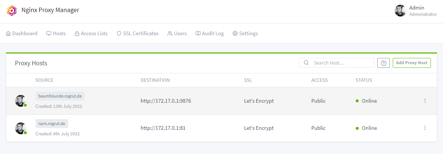Click avatar beside baumfreunde.rogrut.de host
The height and width of the screenshot is (154, 443).
pyautogui.click(x=21, y=101)
